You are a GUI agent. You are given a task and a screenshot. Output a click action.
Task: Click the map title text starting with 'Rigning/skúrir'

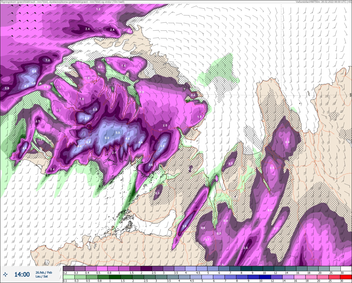pos(62,2)
